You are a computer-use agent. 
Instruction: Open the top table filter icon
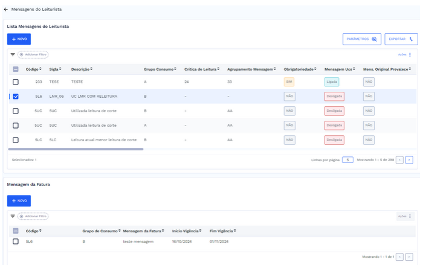13,55
